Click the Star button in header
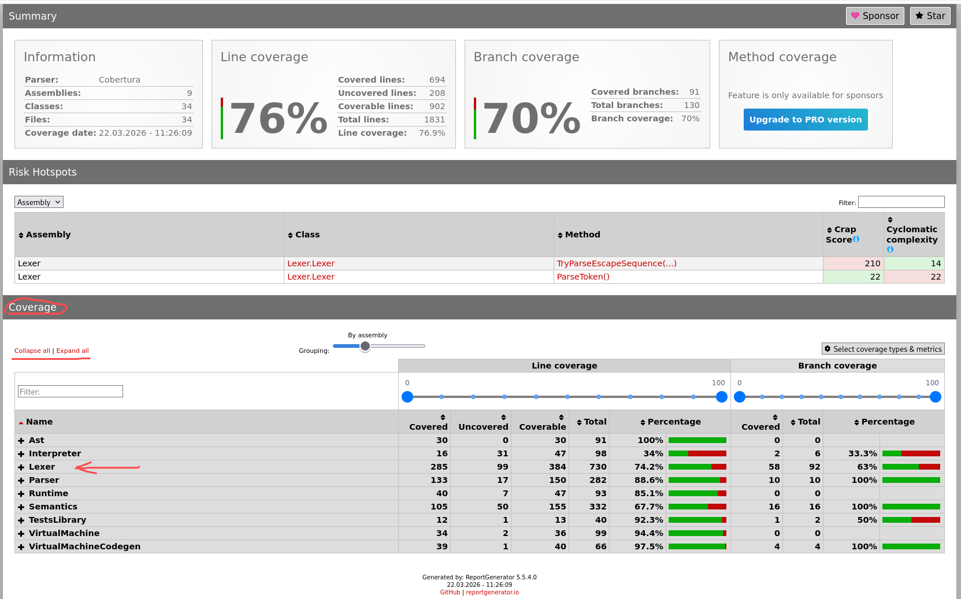Viewport: 961px width, 599px height. pyautogui.click(x=930, y=16)
